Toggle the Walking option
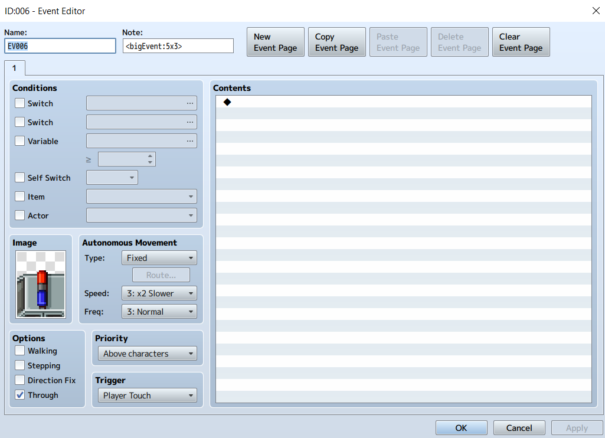 click(x=19, y=351)
